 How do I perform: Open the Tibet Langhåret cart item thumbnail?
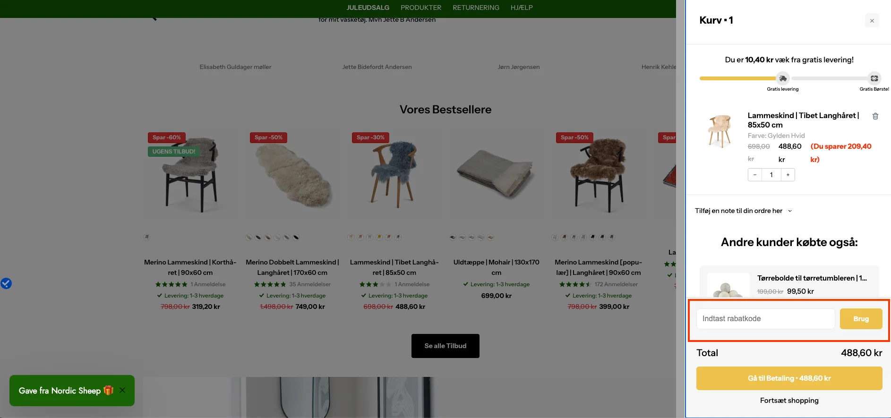(x=720, y=131)
